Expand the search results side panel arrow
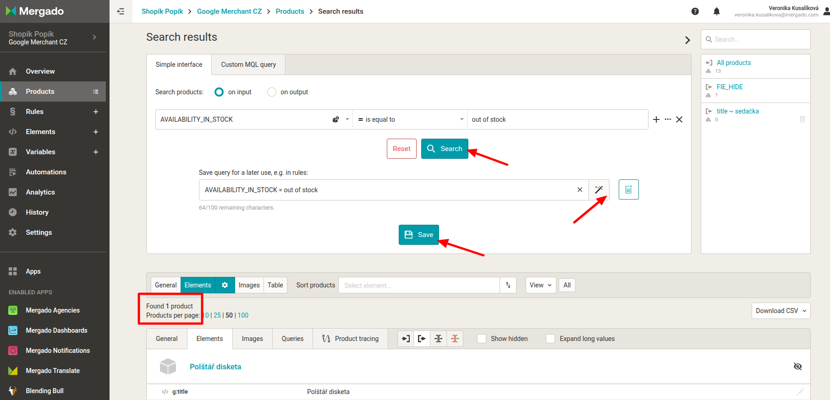 (x=687, y=40)
